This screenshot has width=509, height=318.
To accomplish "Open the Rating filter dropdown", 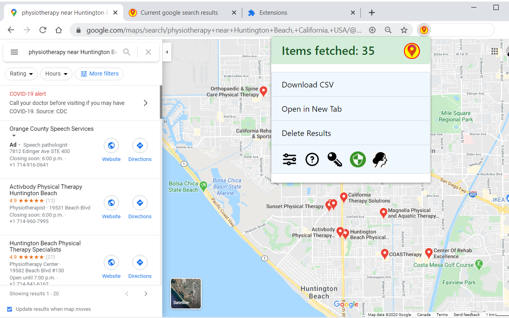I will coord(21,74).
